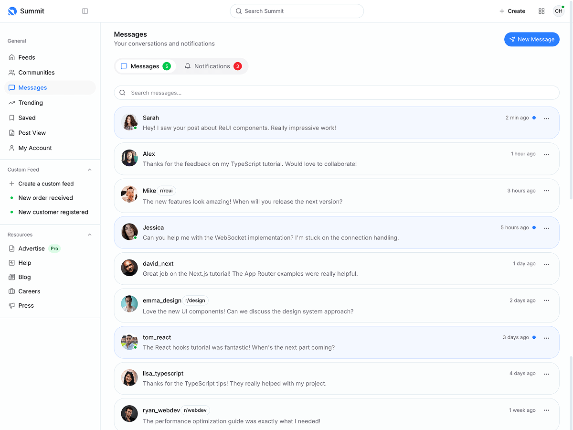Open the Create menu
573x430 pixels.
[x=512, y=11]
